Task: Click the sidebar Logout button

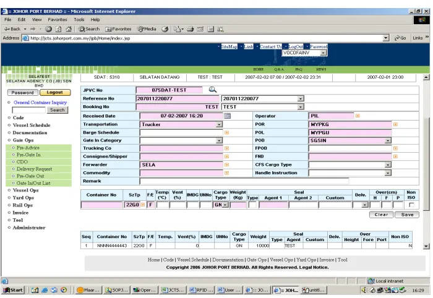Action: click(x=55, y=93)
